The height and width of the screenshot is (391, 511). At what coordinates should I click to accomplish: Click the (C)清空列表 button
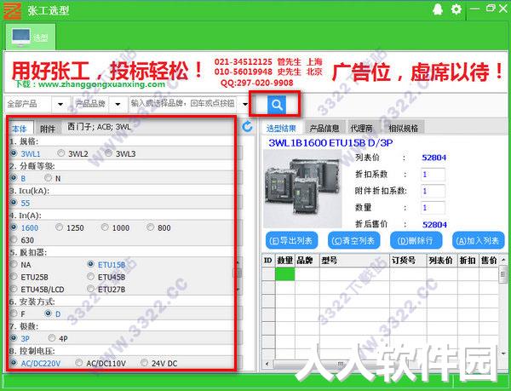point(353,240)
